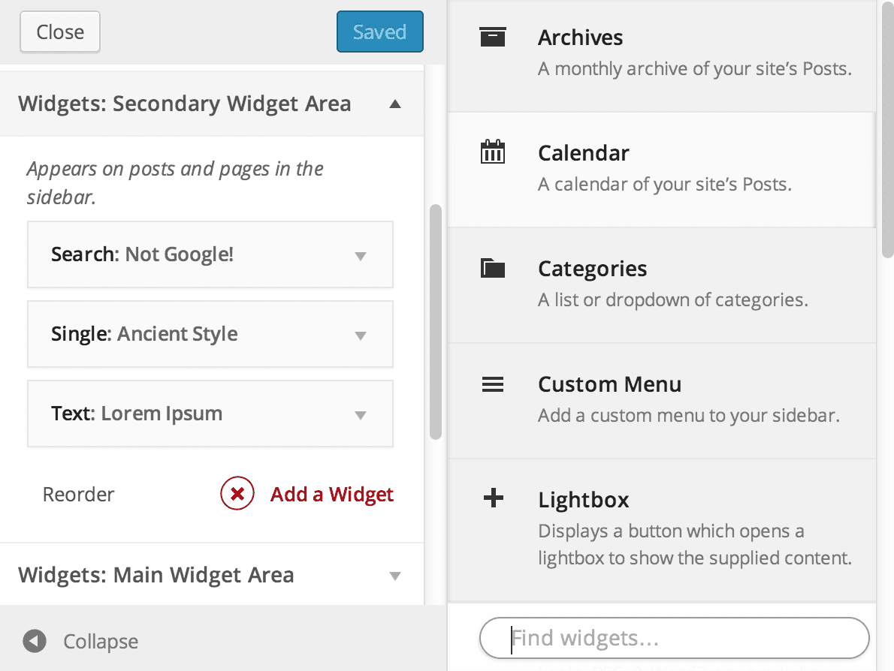Expand the Search: Not Google! widget
Image resolution: width=894 pixels, height=671 pixels.
point(361,256)
